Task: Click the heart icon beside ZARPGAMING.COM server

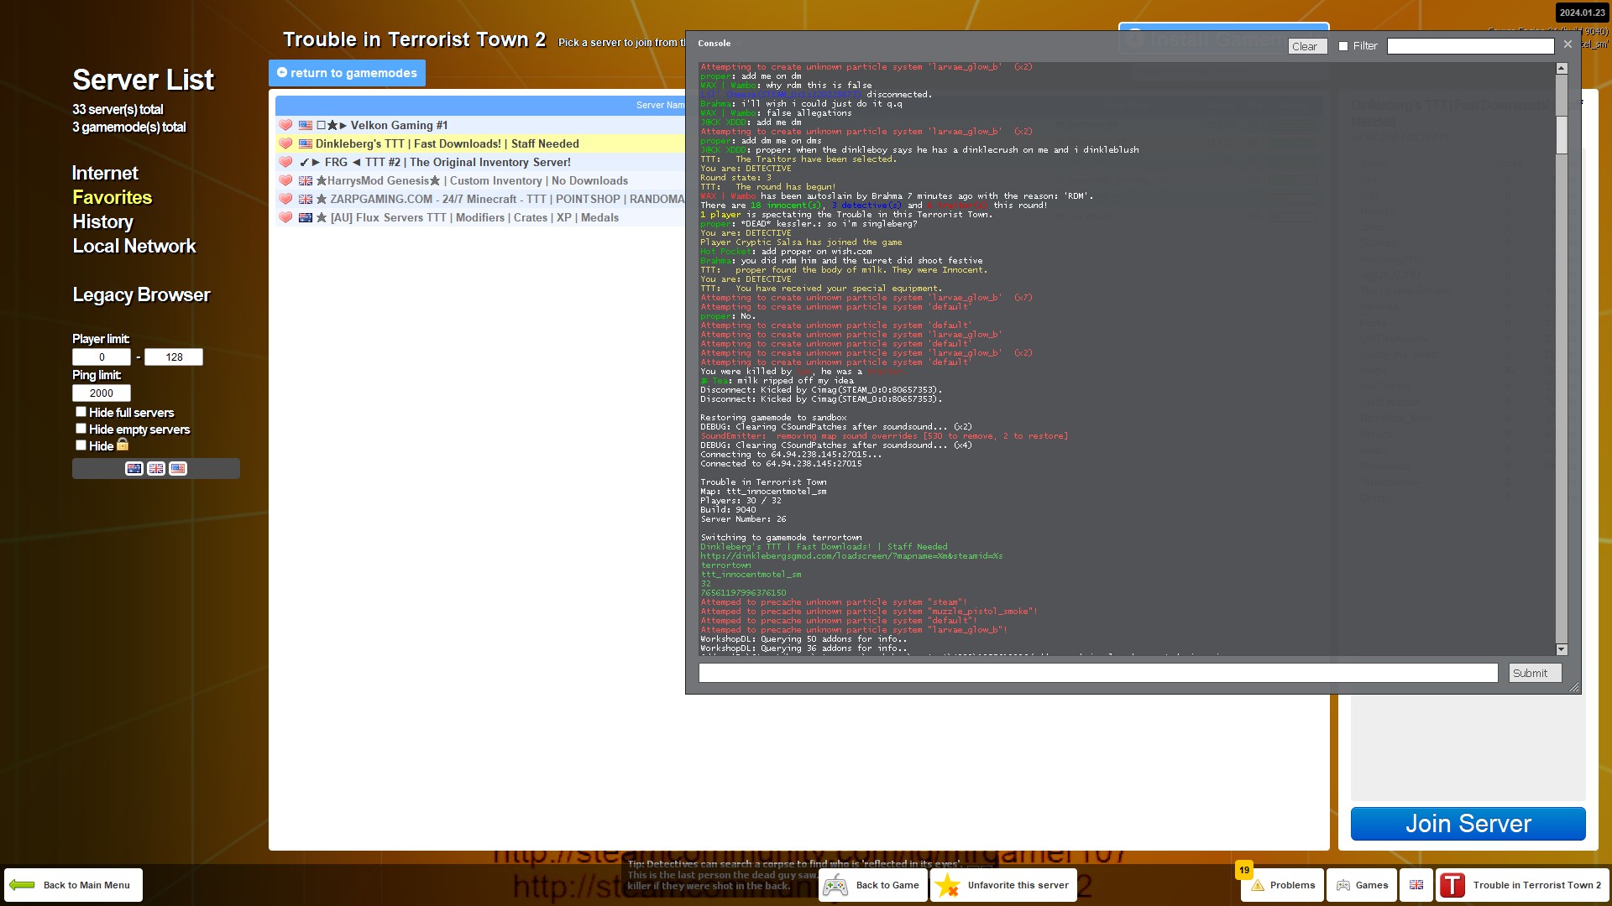Action: coord(285,199)
